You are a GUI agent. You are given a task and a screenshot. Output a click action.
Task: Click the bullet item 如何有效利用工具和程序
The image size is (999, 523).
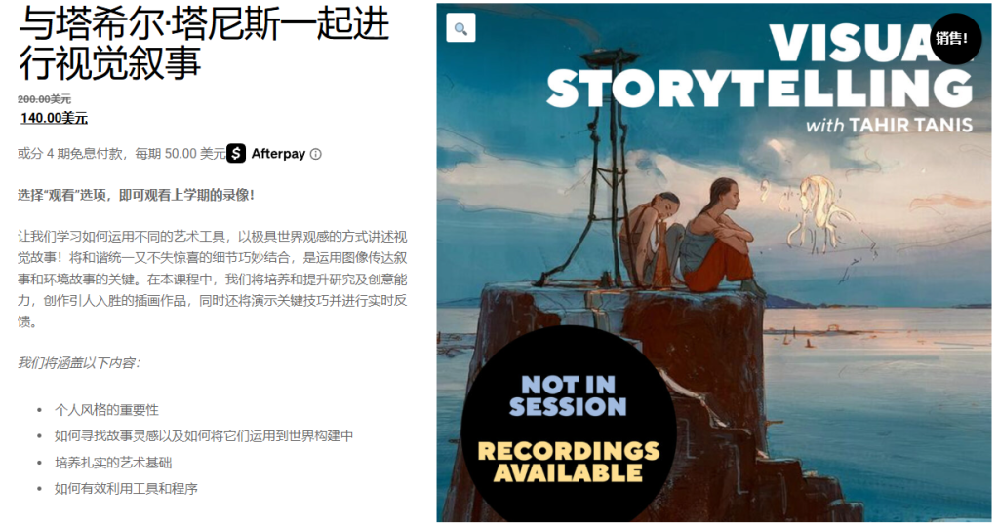pyautogui.click(x=126, y=489)
